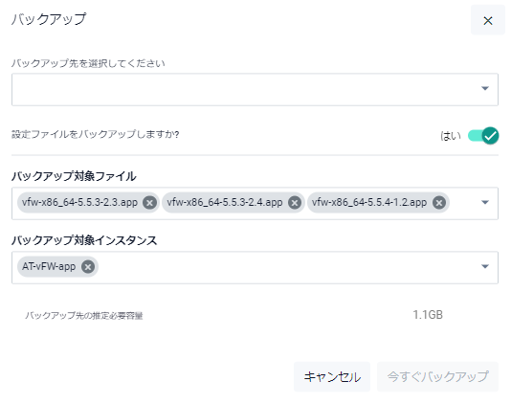Toggle the 設定ファイル backup switch off
This screenshot has width=511, height=404.
point(483,135)
